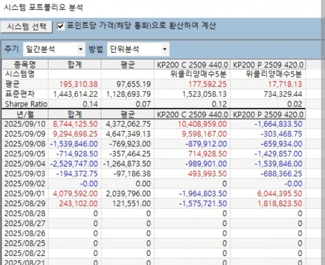Open the 방법 dropdown showing 단위분석
The height and width of the screenshot is (265, 325).
tap(138, 49)
